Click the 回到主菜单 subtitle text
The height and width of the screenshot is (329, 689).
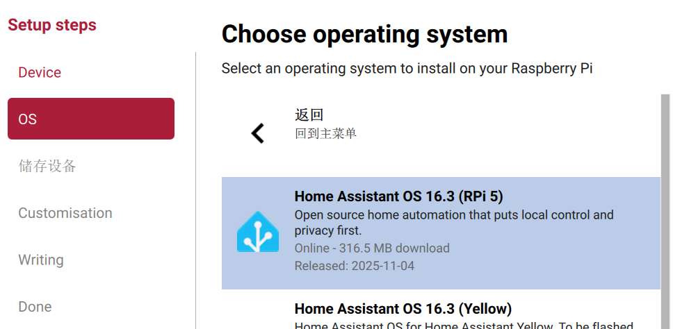[x=325, y=133]
